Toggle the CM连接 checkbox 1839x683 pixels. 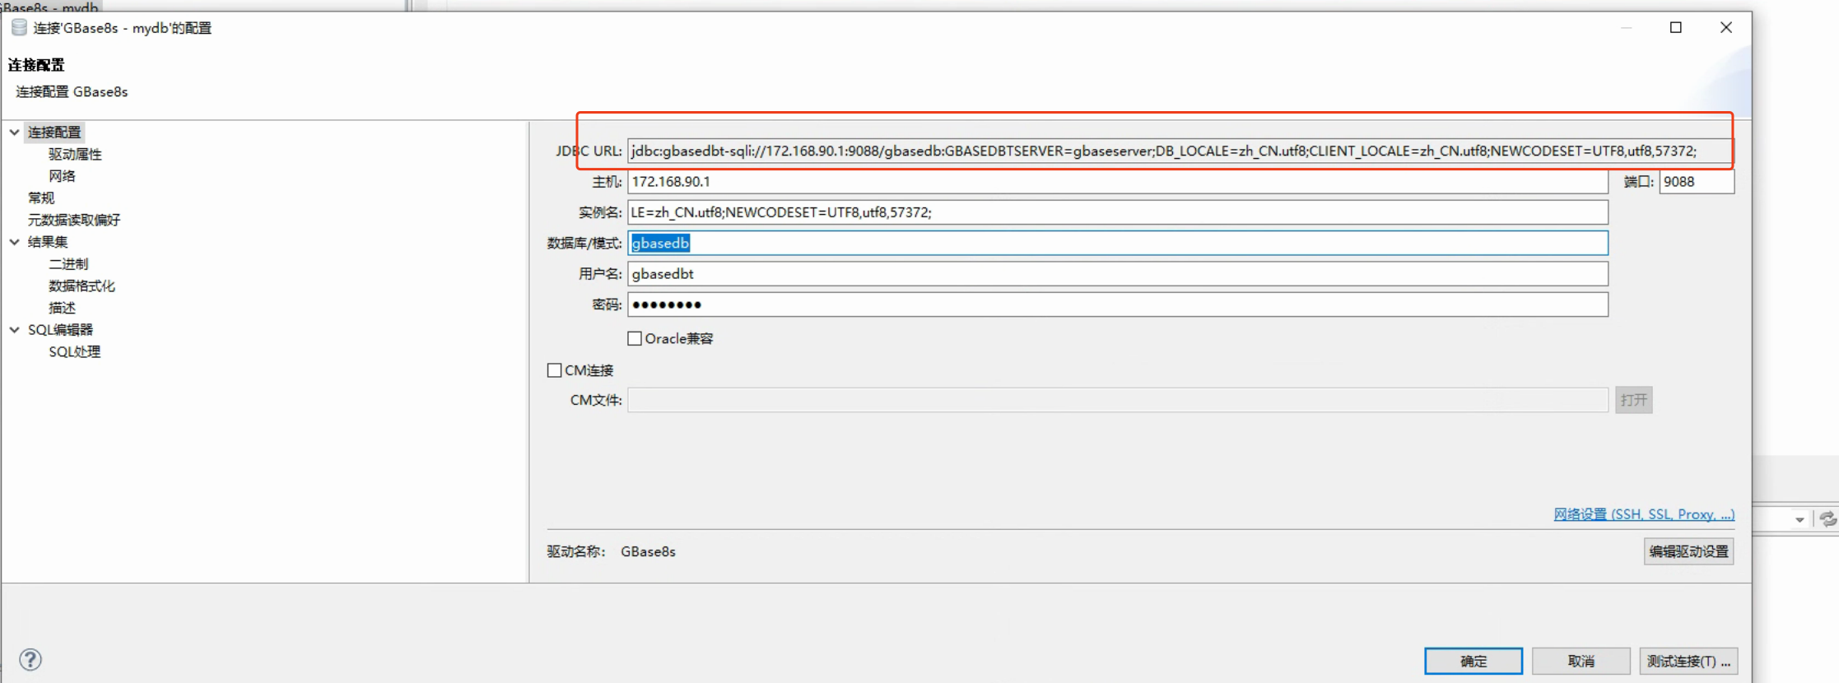click(555, 370)
